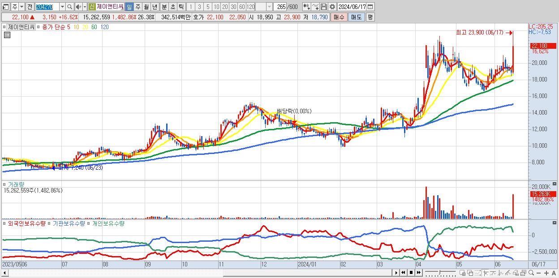Viewport: 559px width, 278px height.
Task: Click the candle count field showing 265
Action: tap(280, 7)
